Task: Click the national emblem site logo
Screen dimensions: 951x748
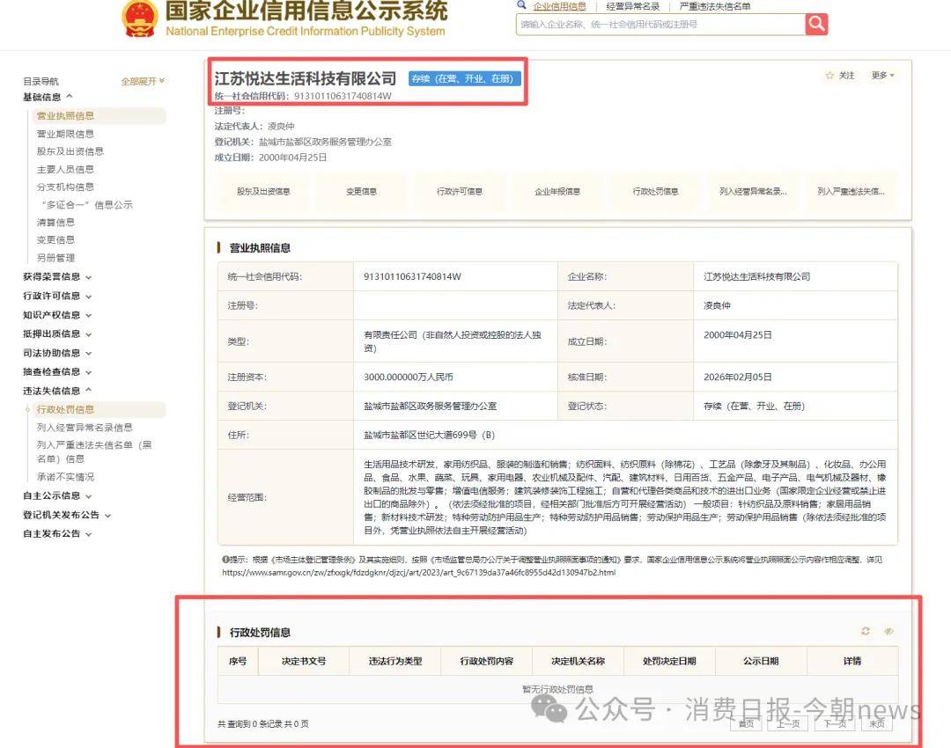Action: point(138,18)
